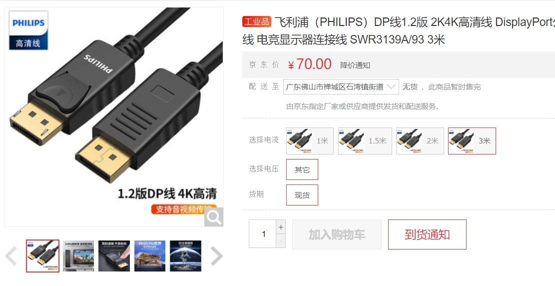
Task: Go to next thumbnails with right arrow
Action: [x=217, y=255]
